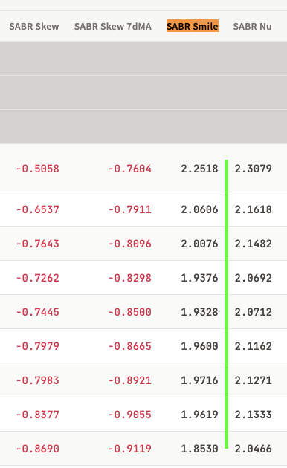The height and width of the screenshot is (468, 287).
Task: Click SABR Nu value 2.0692
Action: coord(254,278)
